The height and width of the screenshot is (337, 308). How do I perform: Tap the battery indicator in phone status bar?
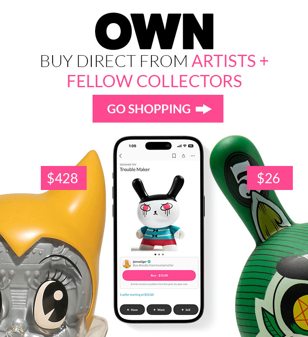(191, 146)
